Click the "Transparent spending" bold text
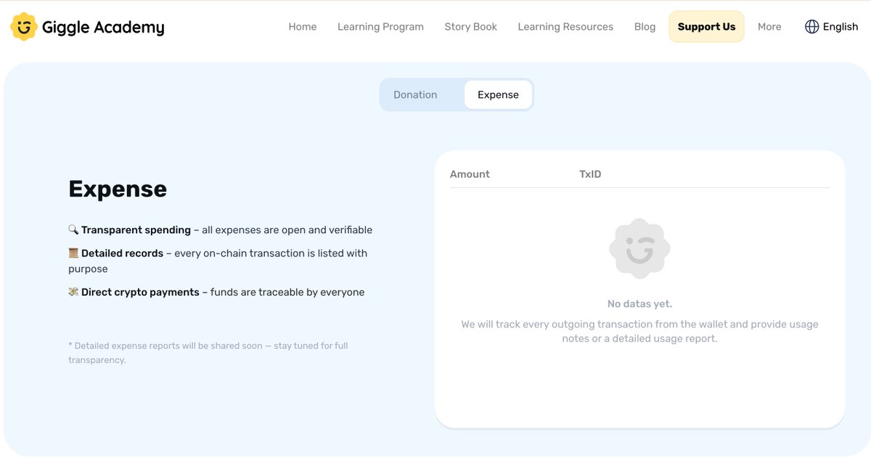 point(136,229)
